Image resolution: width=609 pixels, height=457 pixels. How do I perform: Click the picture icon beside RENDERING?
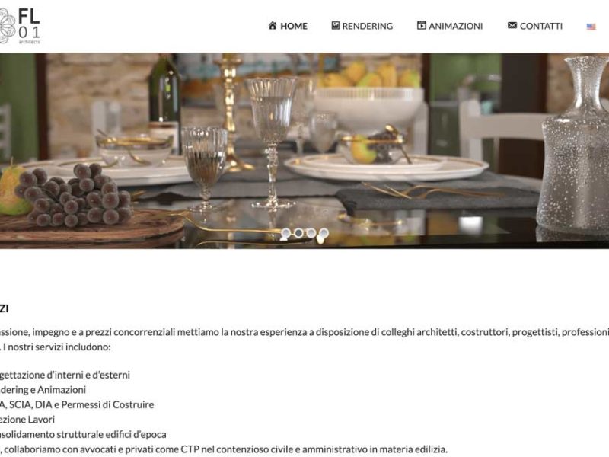point(336,26)
